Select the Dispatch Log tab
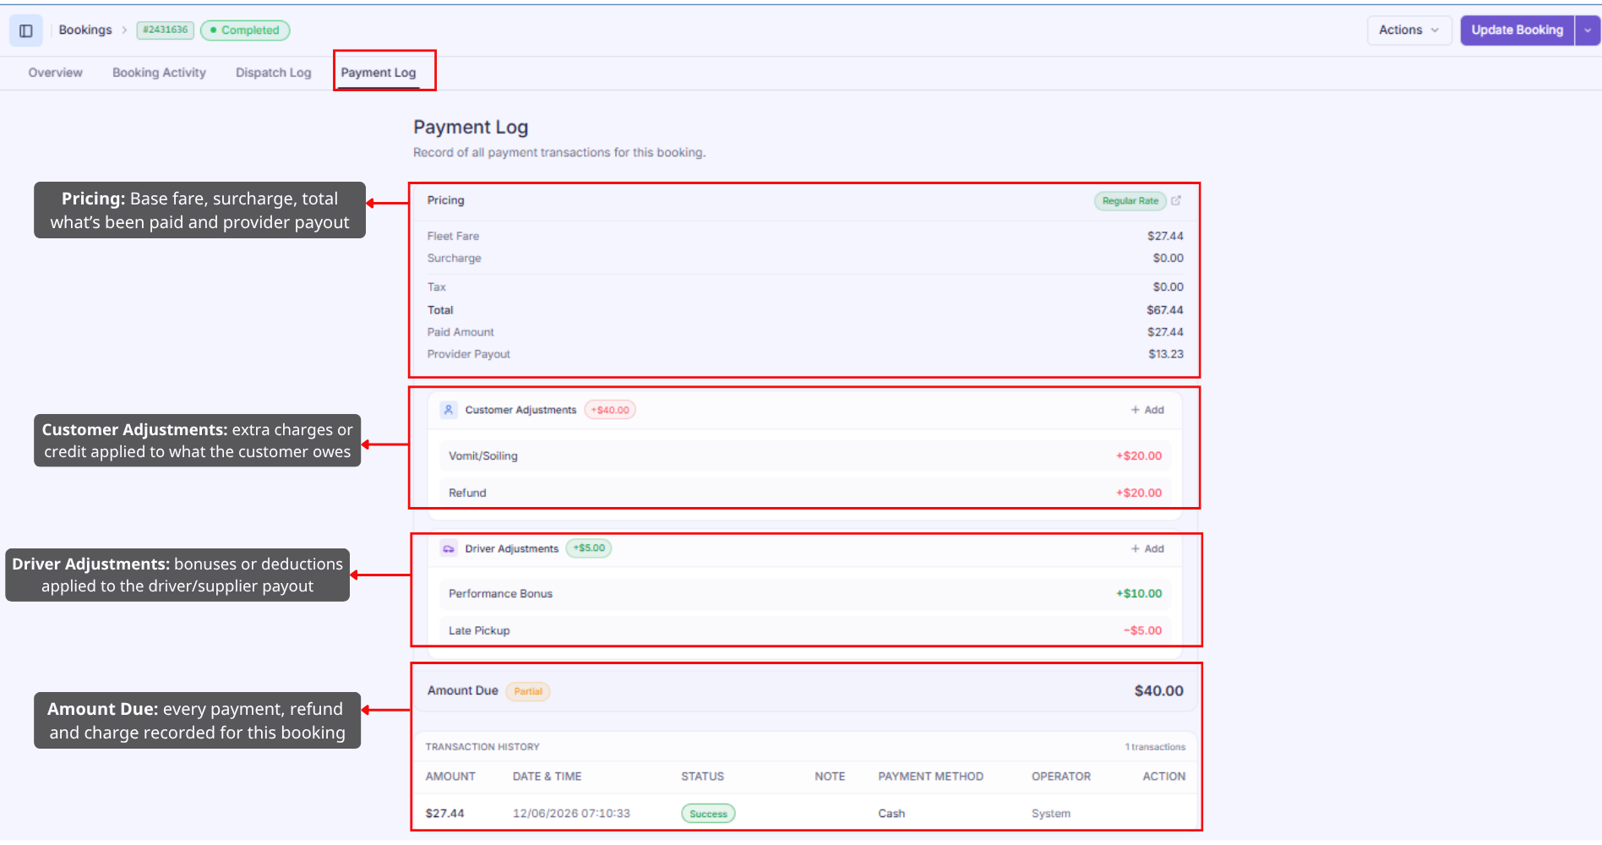Viewport: 1602px width, 845px height. [x=273, y=73]
